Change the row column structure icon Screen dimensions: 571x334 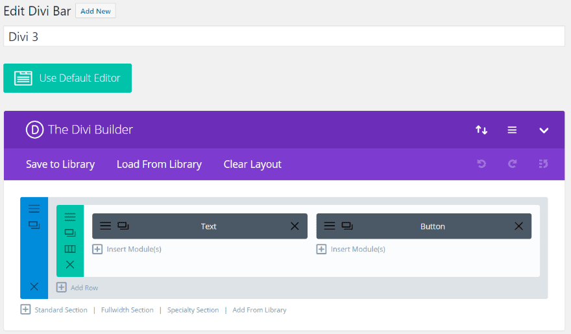pos(70,249)
